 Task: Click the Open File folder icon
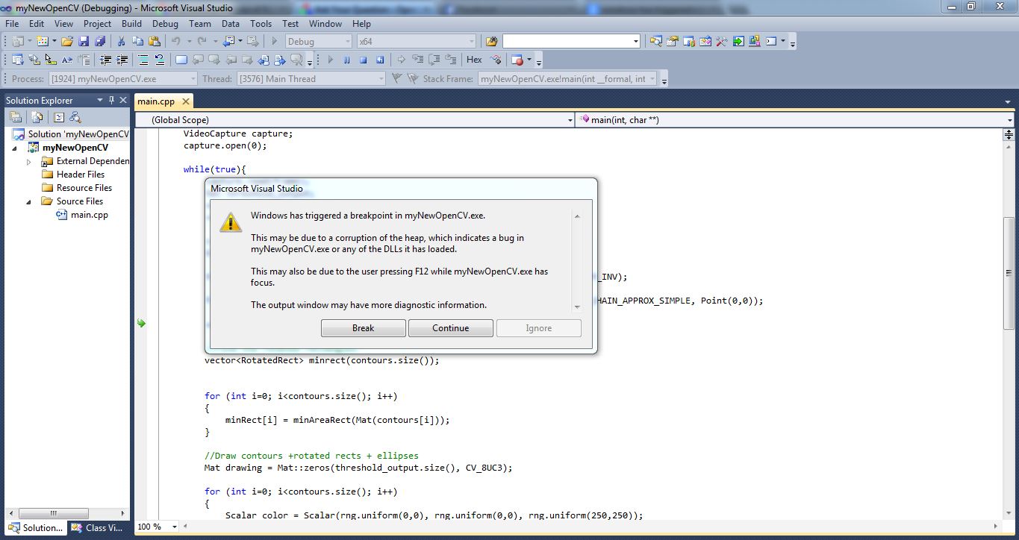point(67,41)
